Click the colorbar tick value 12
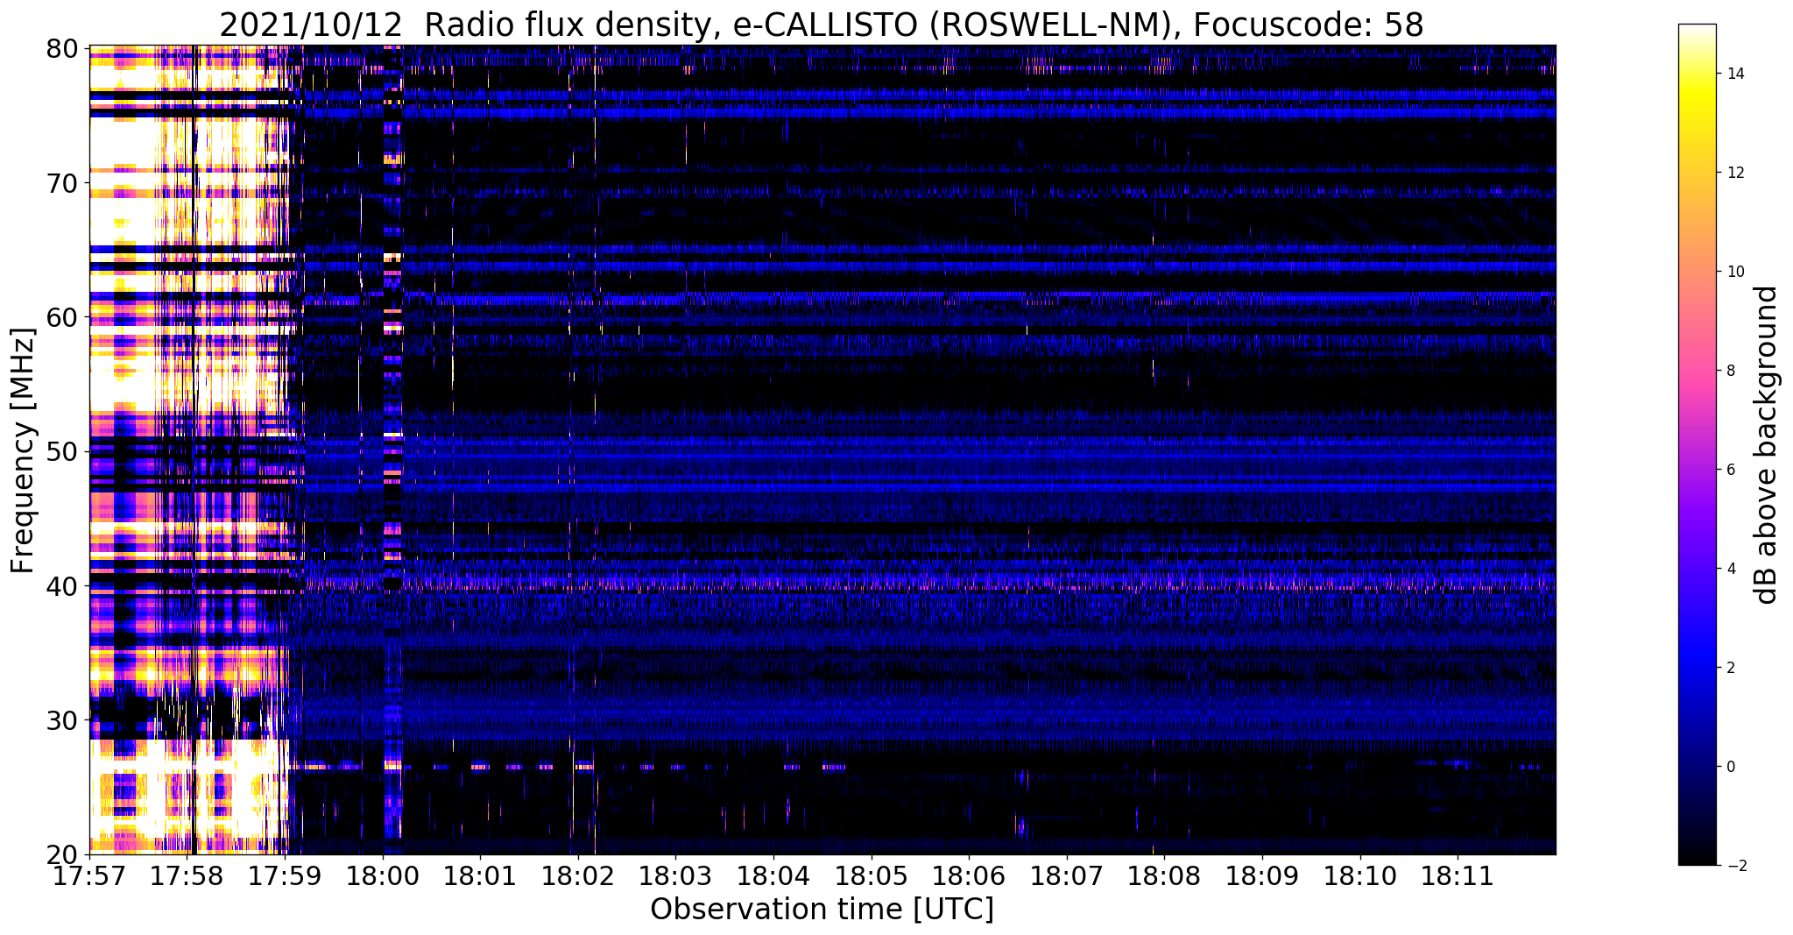1793x935 pixels. pyautogui.click(x=1734, y=173)
